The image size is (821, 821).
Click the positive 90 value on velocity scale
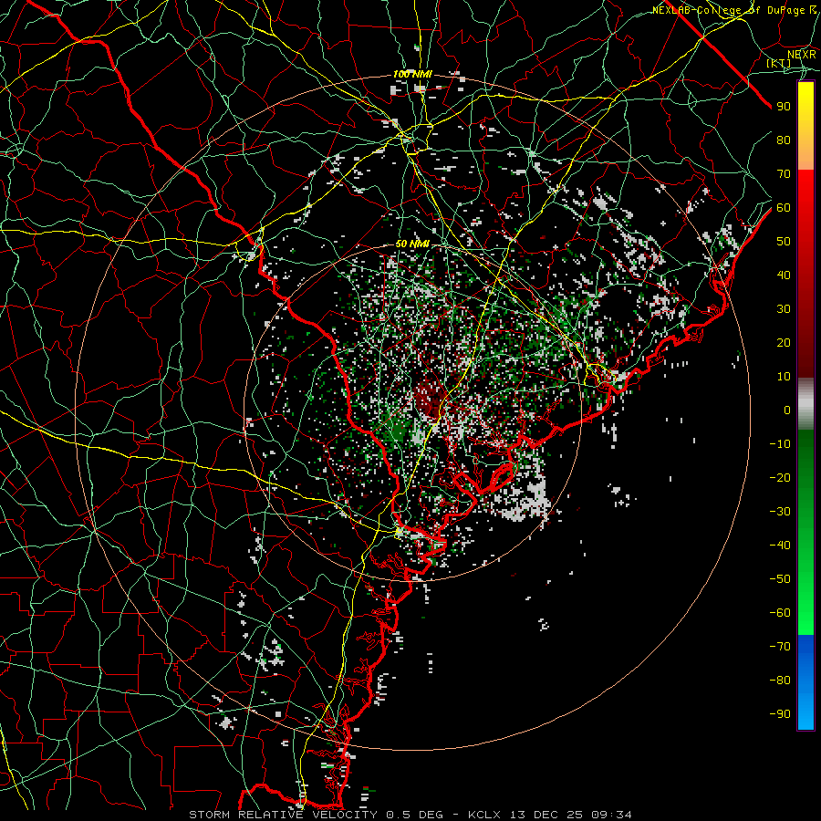(x=784, y=107)
